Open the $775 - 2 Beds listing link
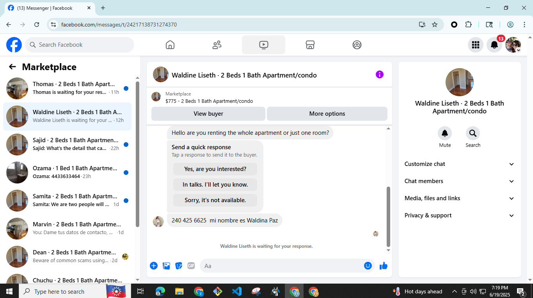 [209, 101]
